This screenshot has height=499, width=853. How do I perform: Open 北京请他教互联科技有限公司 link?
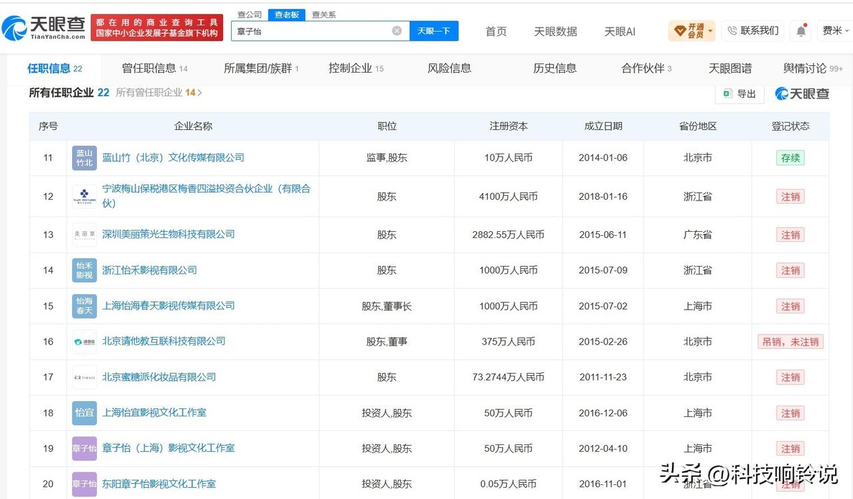(x=164, y=341)
